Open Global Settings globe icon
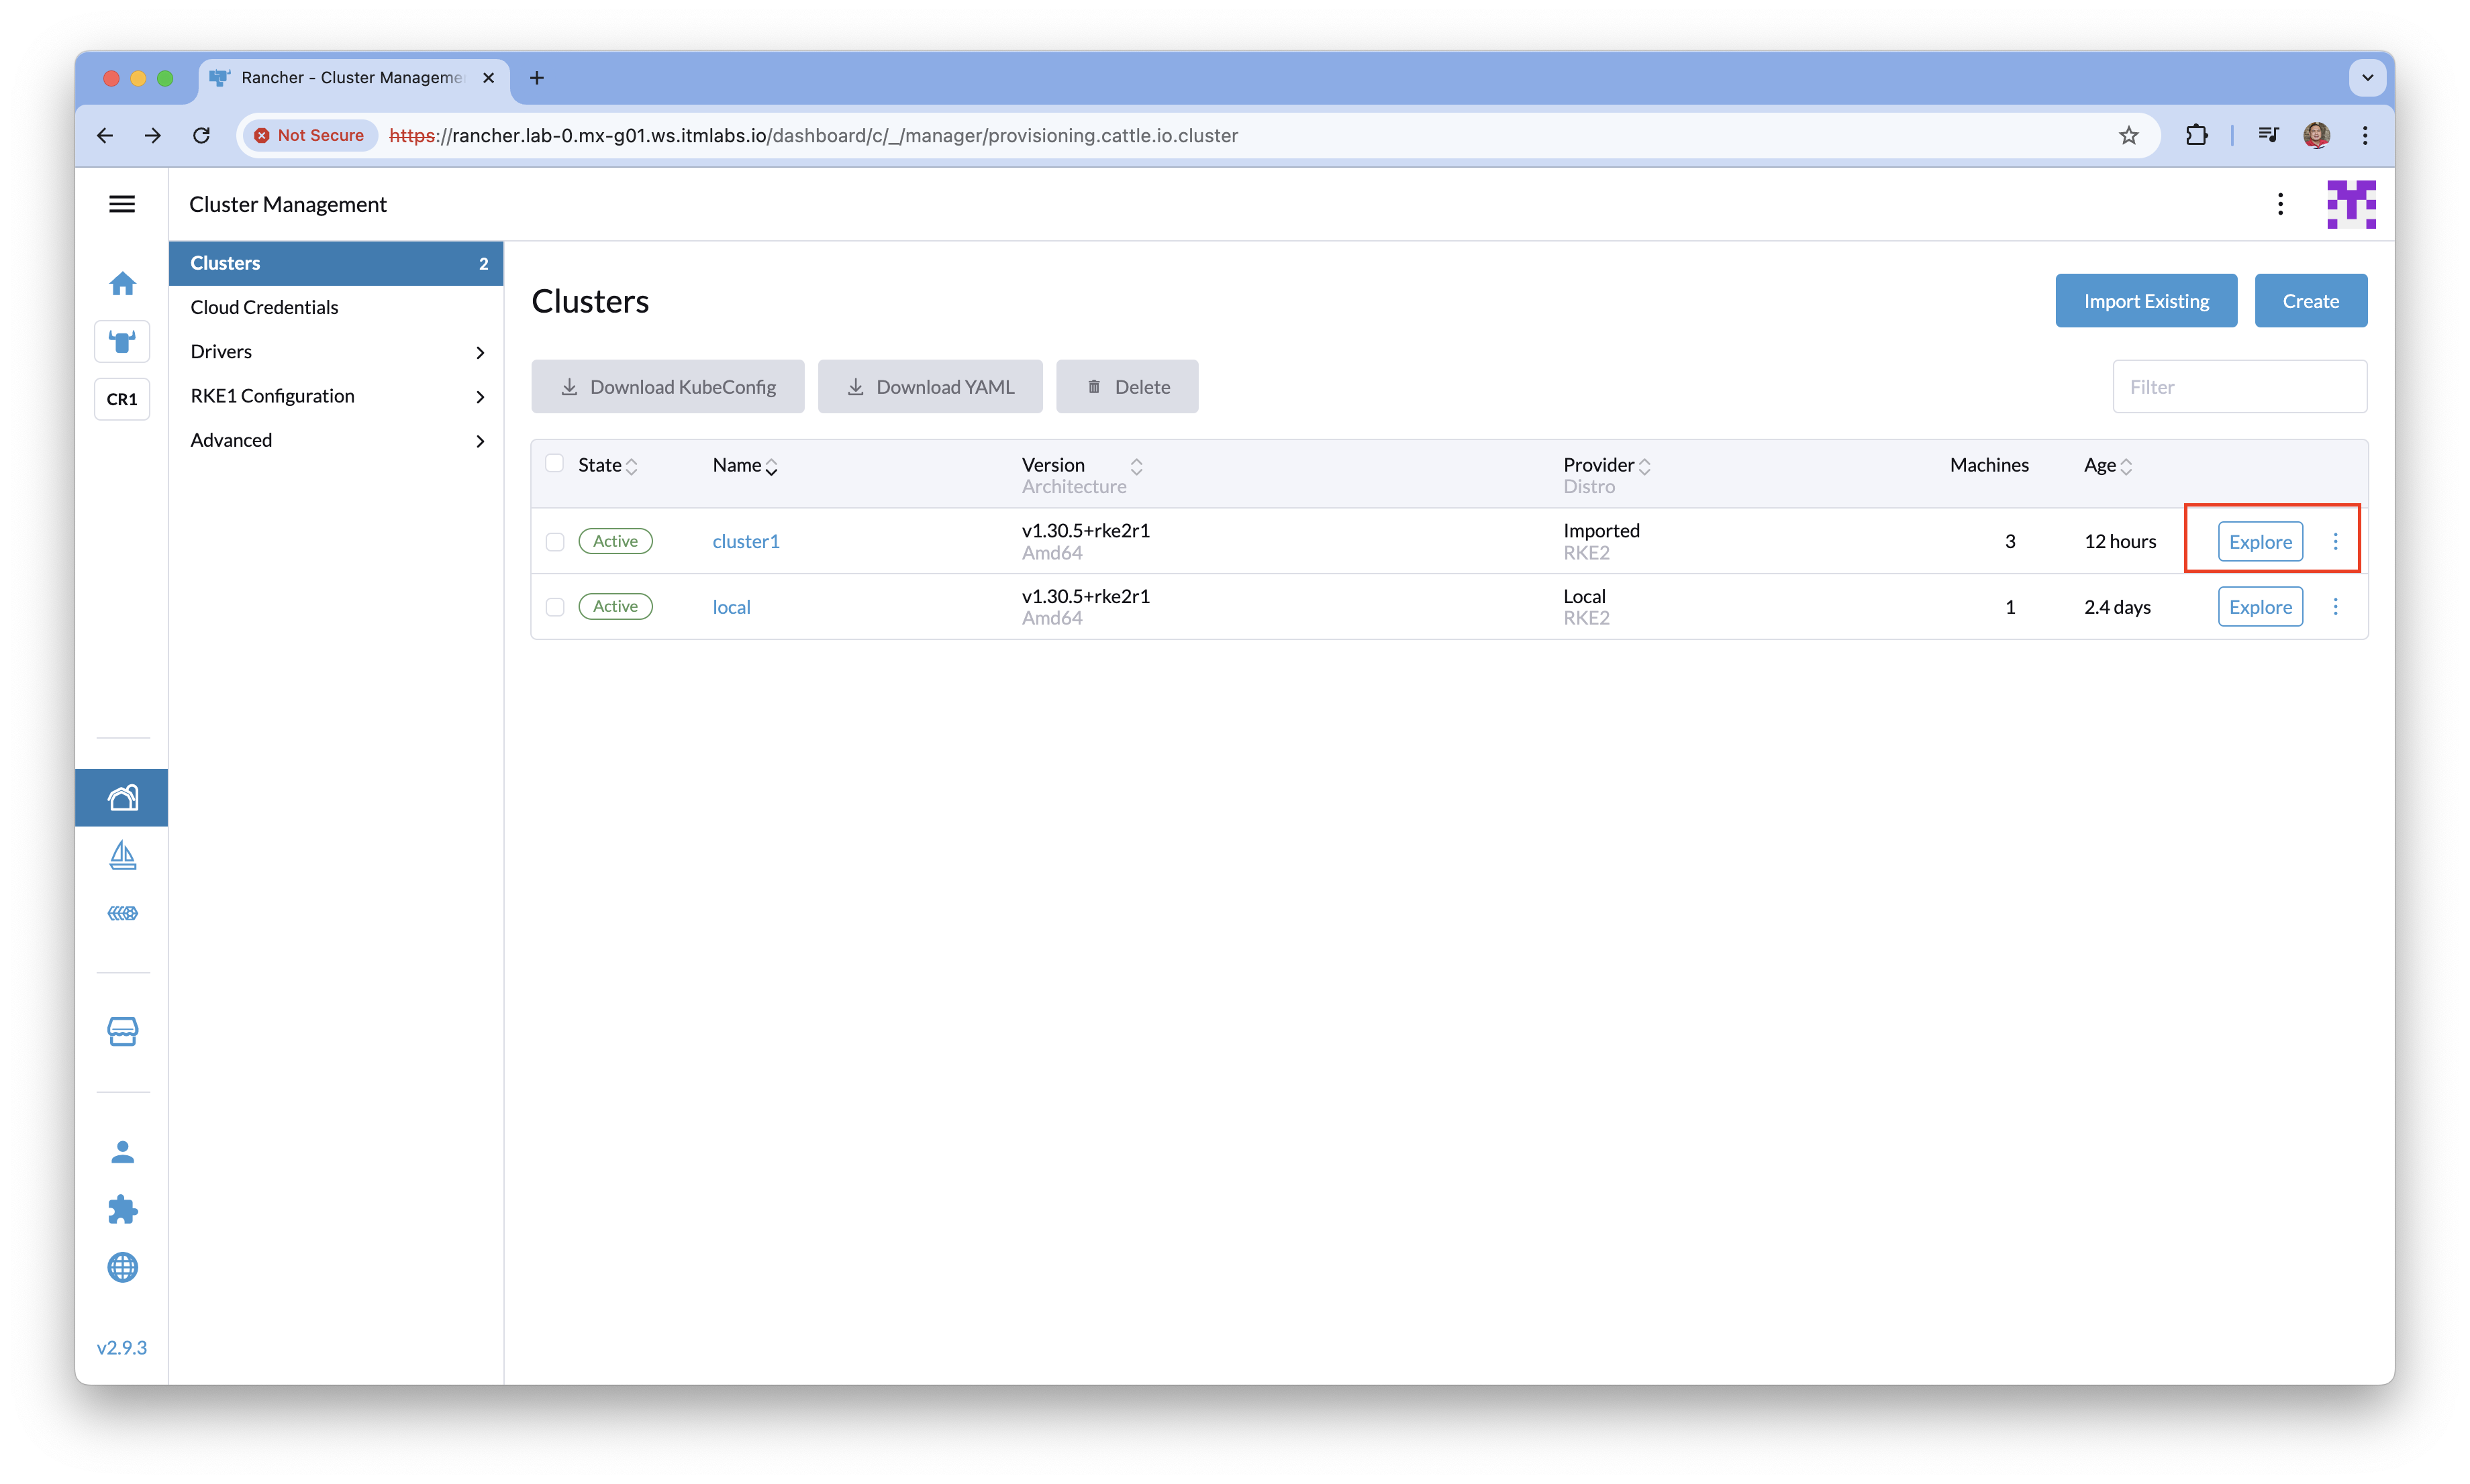Image resolution: width=2470 pixels, height=1484 pixels. [122, 1268]
